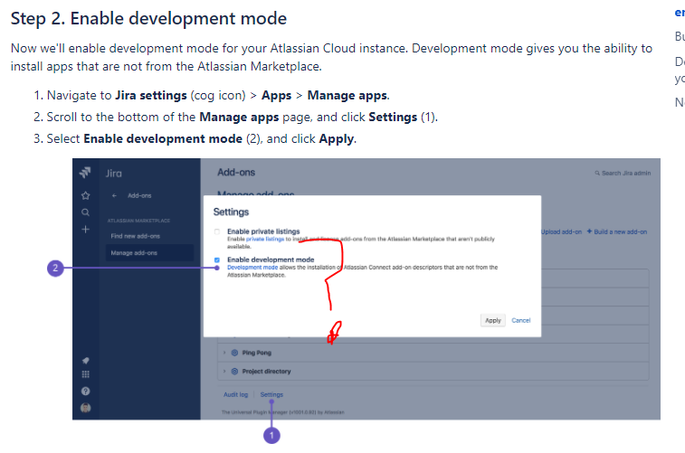Click the Upload add-on link
Image resolution: width=685 pixels, height=453 pixels.
pos(561,231)
